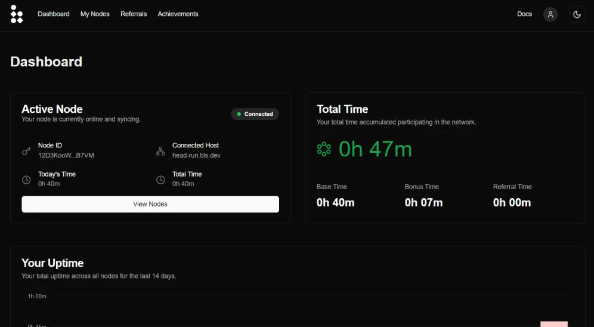Click the clock icon beside Total Time 0h 40m
This screenshot has width=594, height=327.
[160, 180]
